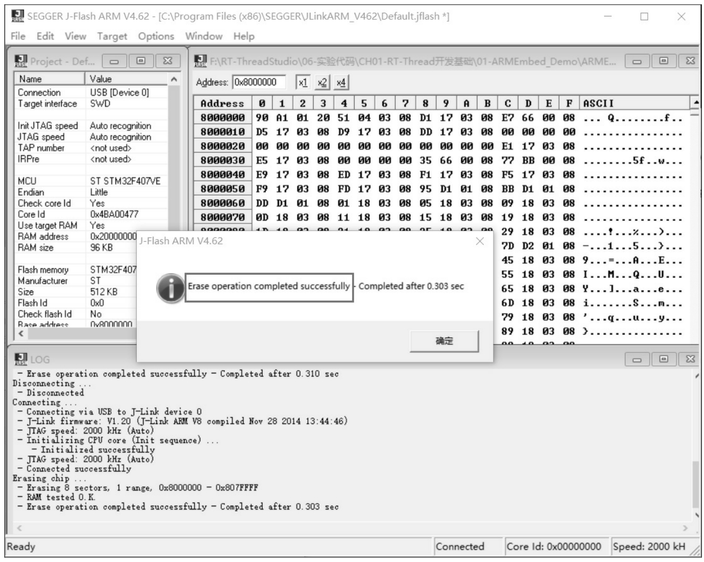Click the info icon in the dialog
The width and height of the screenshot is (704, 562).
point(170,288)
